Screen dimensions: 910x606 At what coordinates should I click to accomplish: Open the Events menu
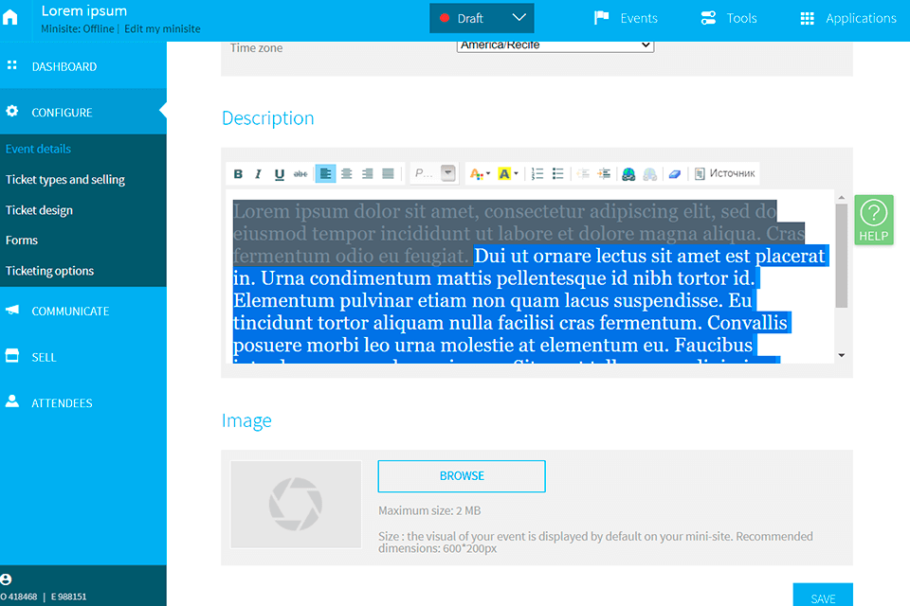[x=626, y=18]
